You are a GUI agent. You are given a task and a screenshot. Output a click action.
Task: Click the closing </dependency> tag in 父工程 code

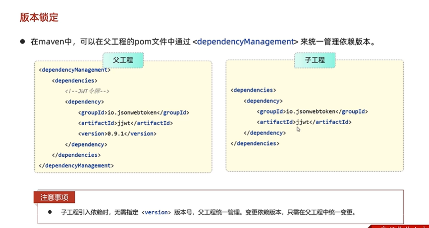click(x=86, y=144)
